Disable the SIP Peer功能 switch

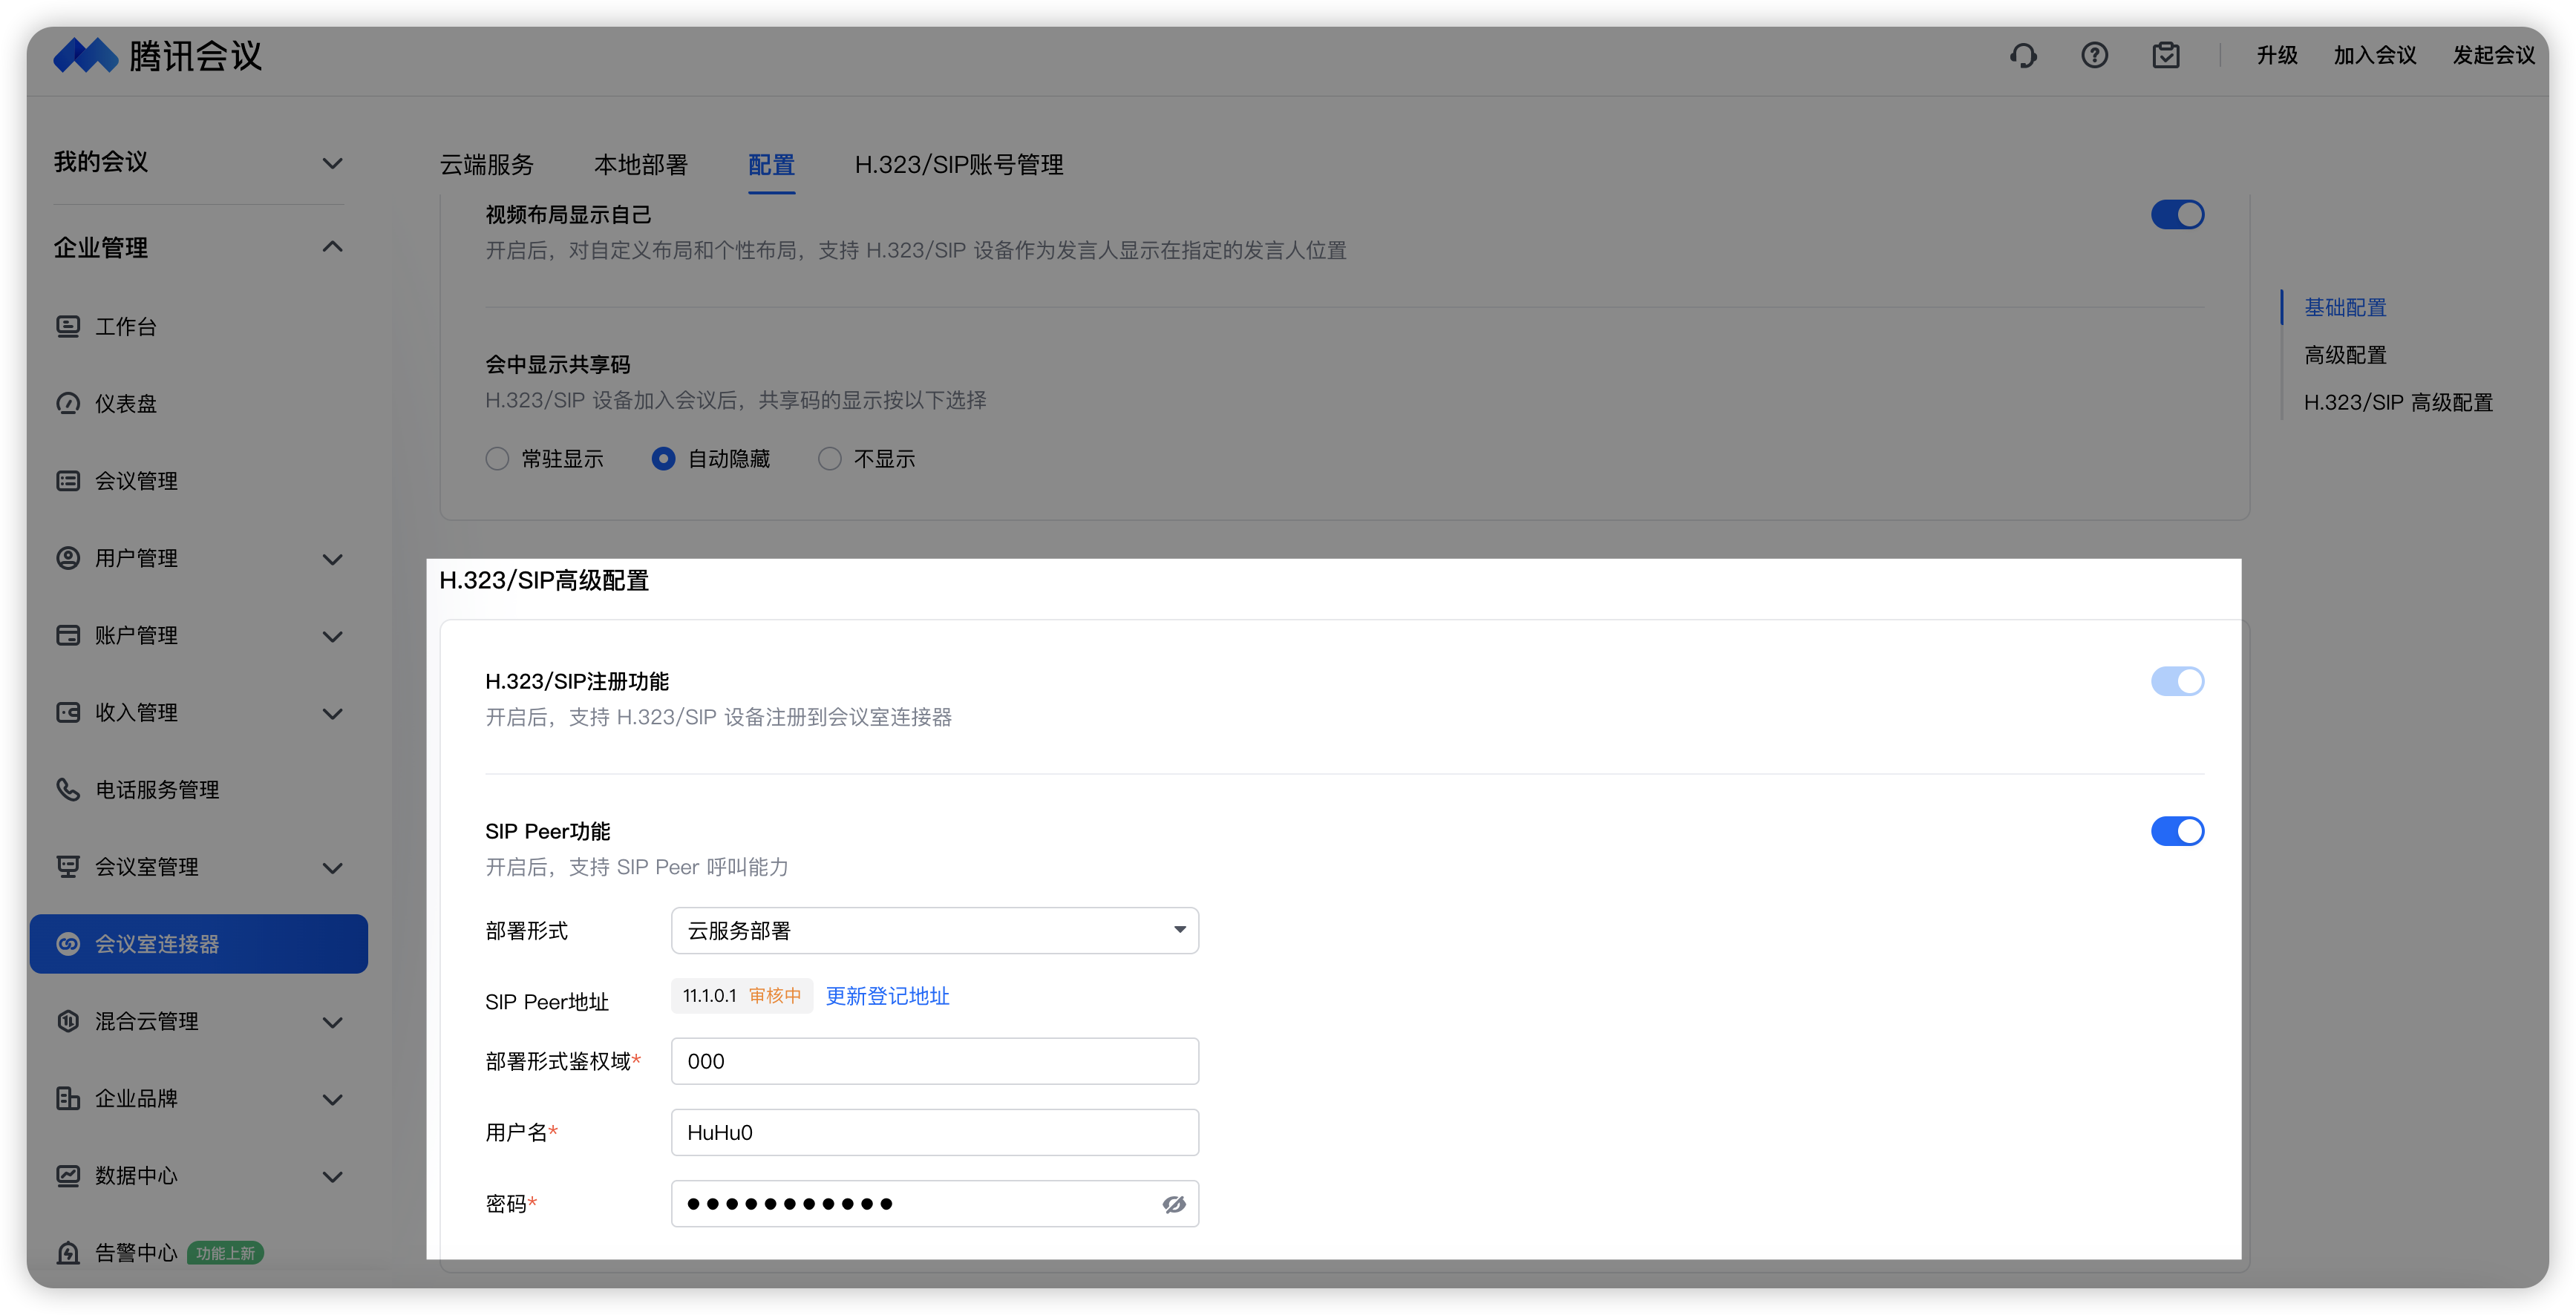tap(2177, 831)
